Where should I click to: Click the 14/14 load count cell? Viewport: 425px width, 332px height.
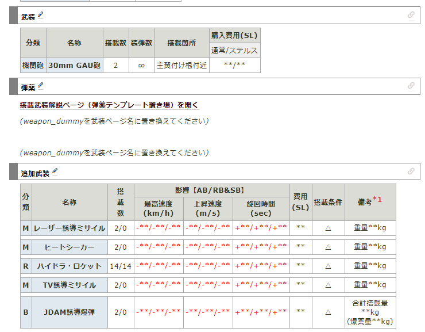click(121, 266)
